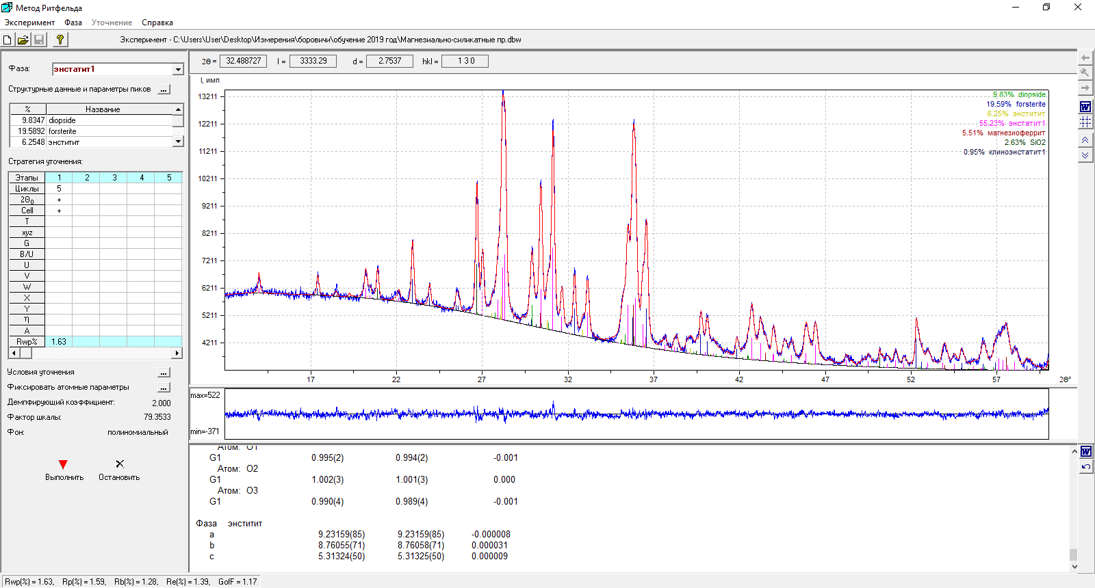Viewport: 1095px width, 588px height.
Task: Click the new experiment blank page icon
Action: click(x=8, y=40)
